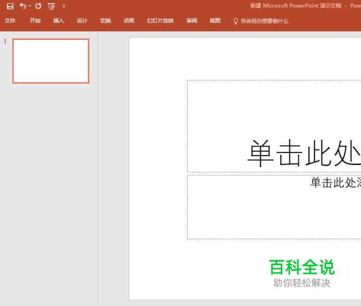Start slideshow from beginning icon
Image resolution: width=361 pixels, height=306 pixels.
click(x=51, y=6)
